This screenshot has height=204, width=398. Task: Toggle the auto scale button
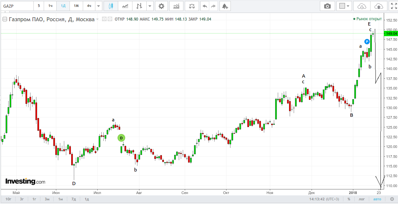pos(377,199)
